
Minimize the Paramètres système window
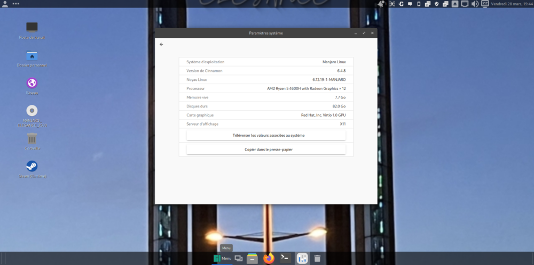356,33
